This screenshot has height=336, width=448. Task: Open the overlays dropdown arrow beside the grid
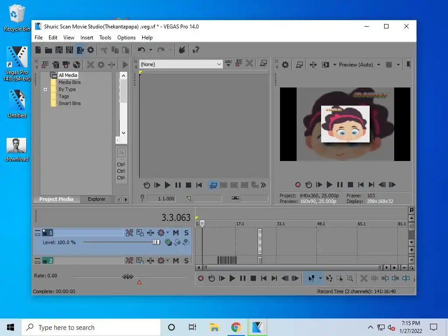point(398,65)
